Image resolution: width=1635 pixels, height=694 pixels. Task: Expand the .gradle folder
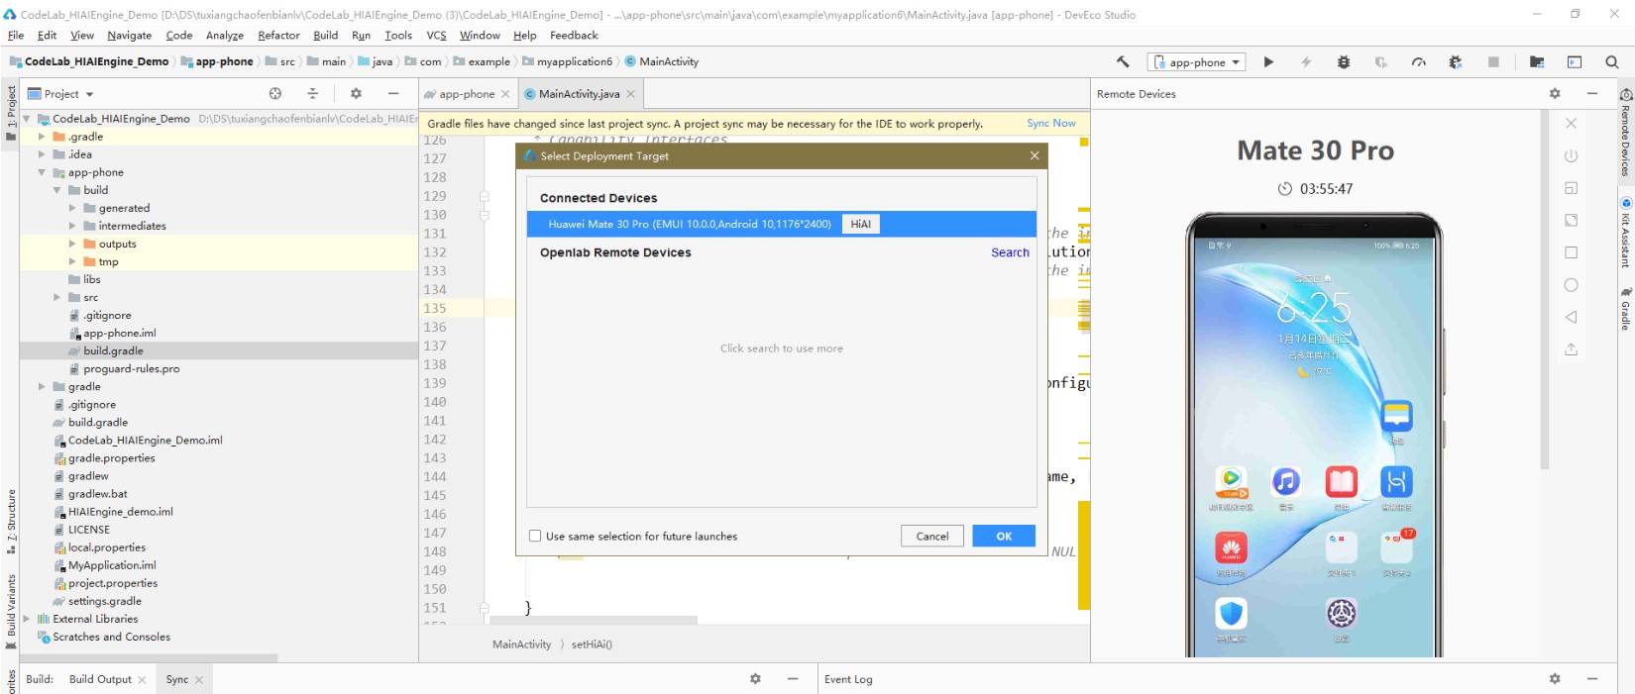[42, 137]
